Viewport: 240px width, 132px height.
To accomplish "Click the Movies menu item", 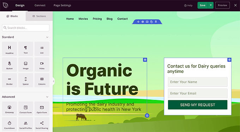I will point(83,19).
